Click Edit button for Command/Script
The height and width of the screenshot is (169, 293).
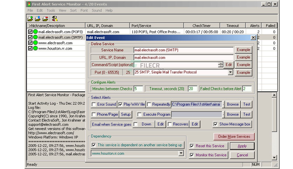coord(229,65)
